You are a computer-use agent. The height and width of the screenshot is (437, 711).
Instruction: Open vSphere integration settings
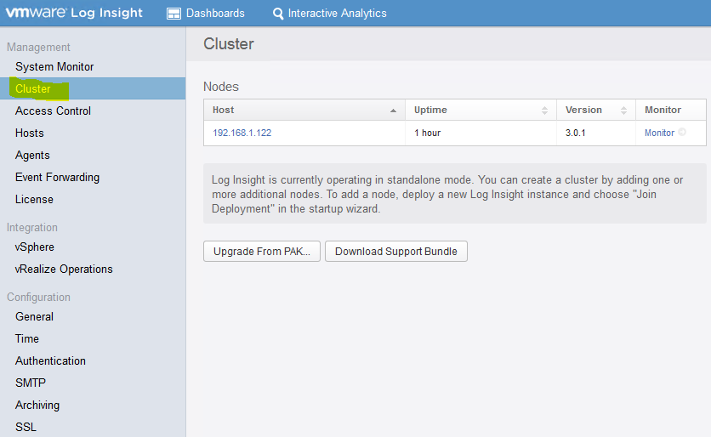pos(35,247)
